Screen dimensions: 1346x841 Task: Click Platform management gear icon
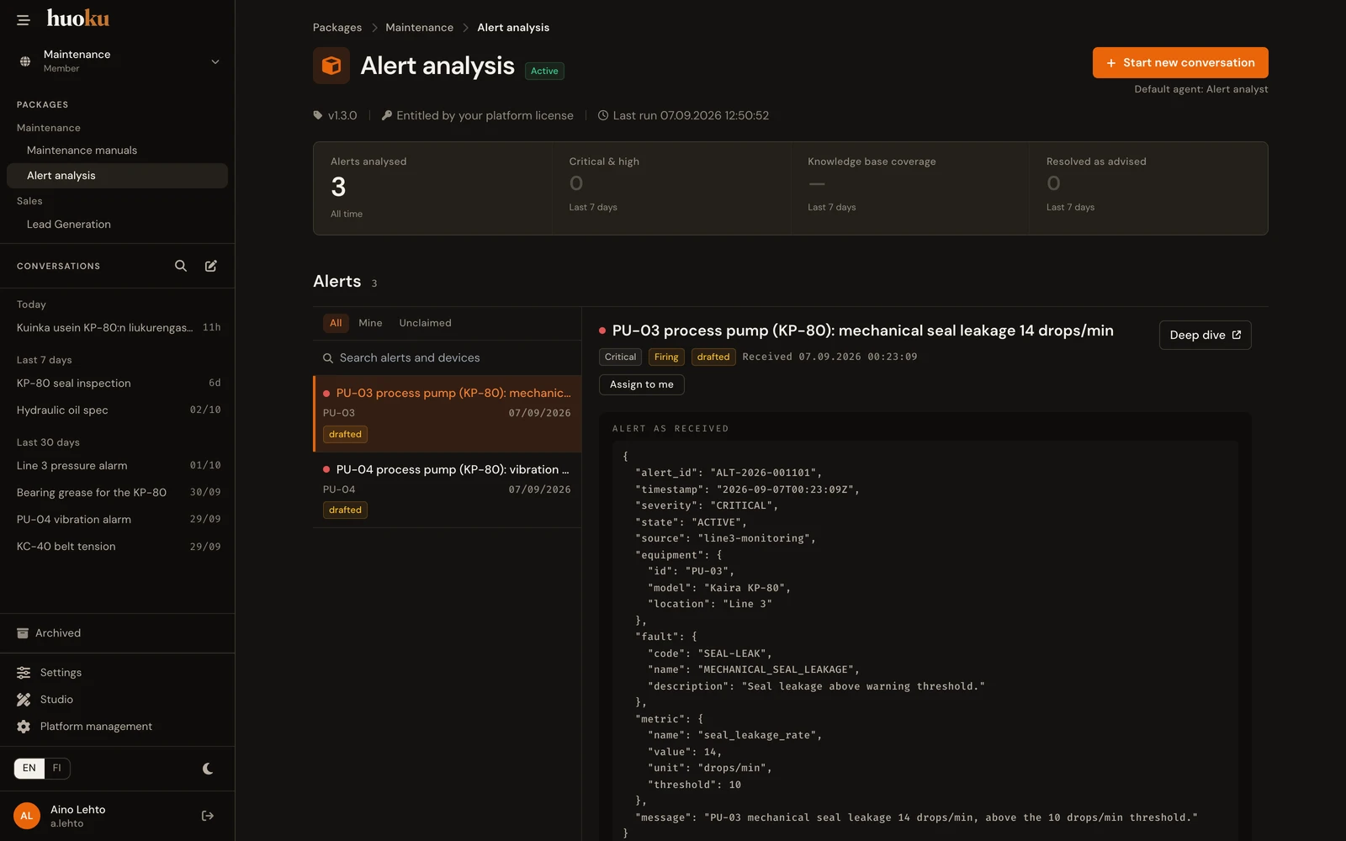[x=24, y=727]
